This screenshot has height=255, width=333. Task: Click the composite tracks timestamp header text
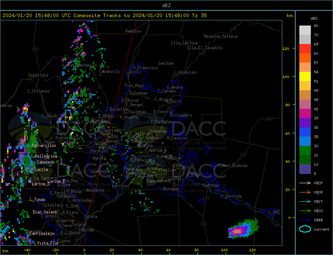[104, 16]
